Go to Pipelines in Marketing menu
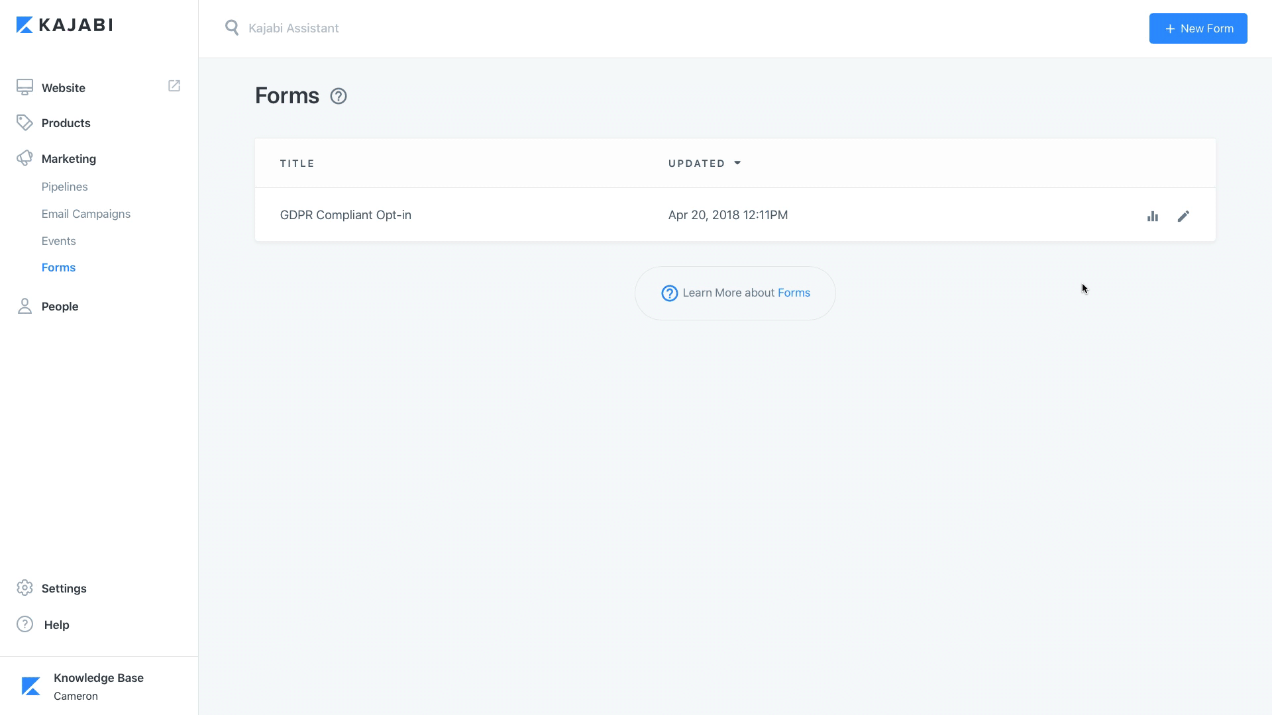1272x715 pixels. [64, 187]
